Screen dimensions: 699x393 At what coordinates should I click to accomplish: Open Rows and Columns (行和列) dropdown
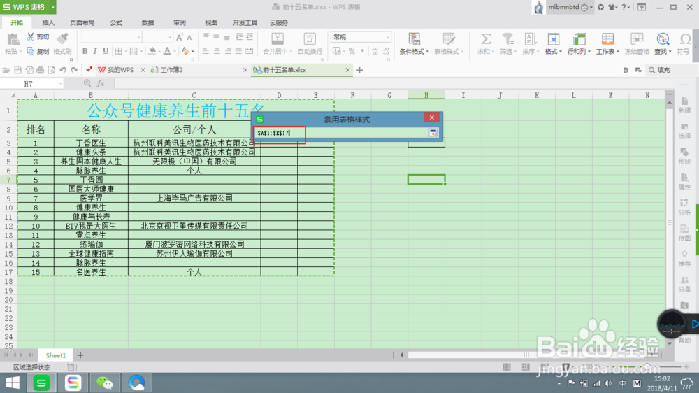tap(579, 44)
